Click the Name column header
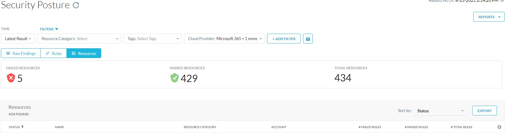Viewport: 507px width, 133px height. click(59, 127)
